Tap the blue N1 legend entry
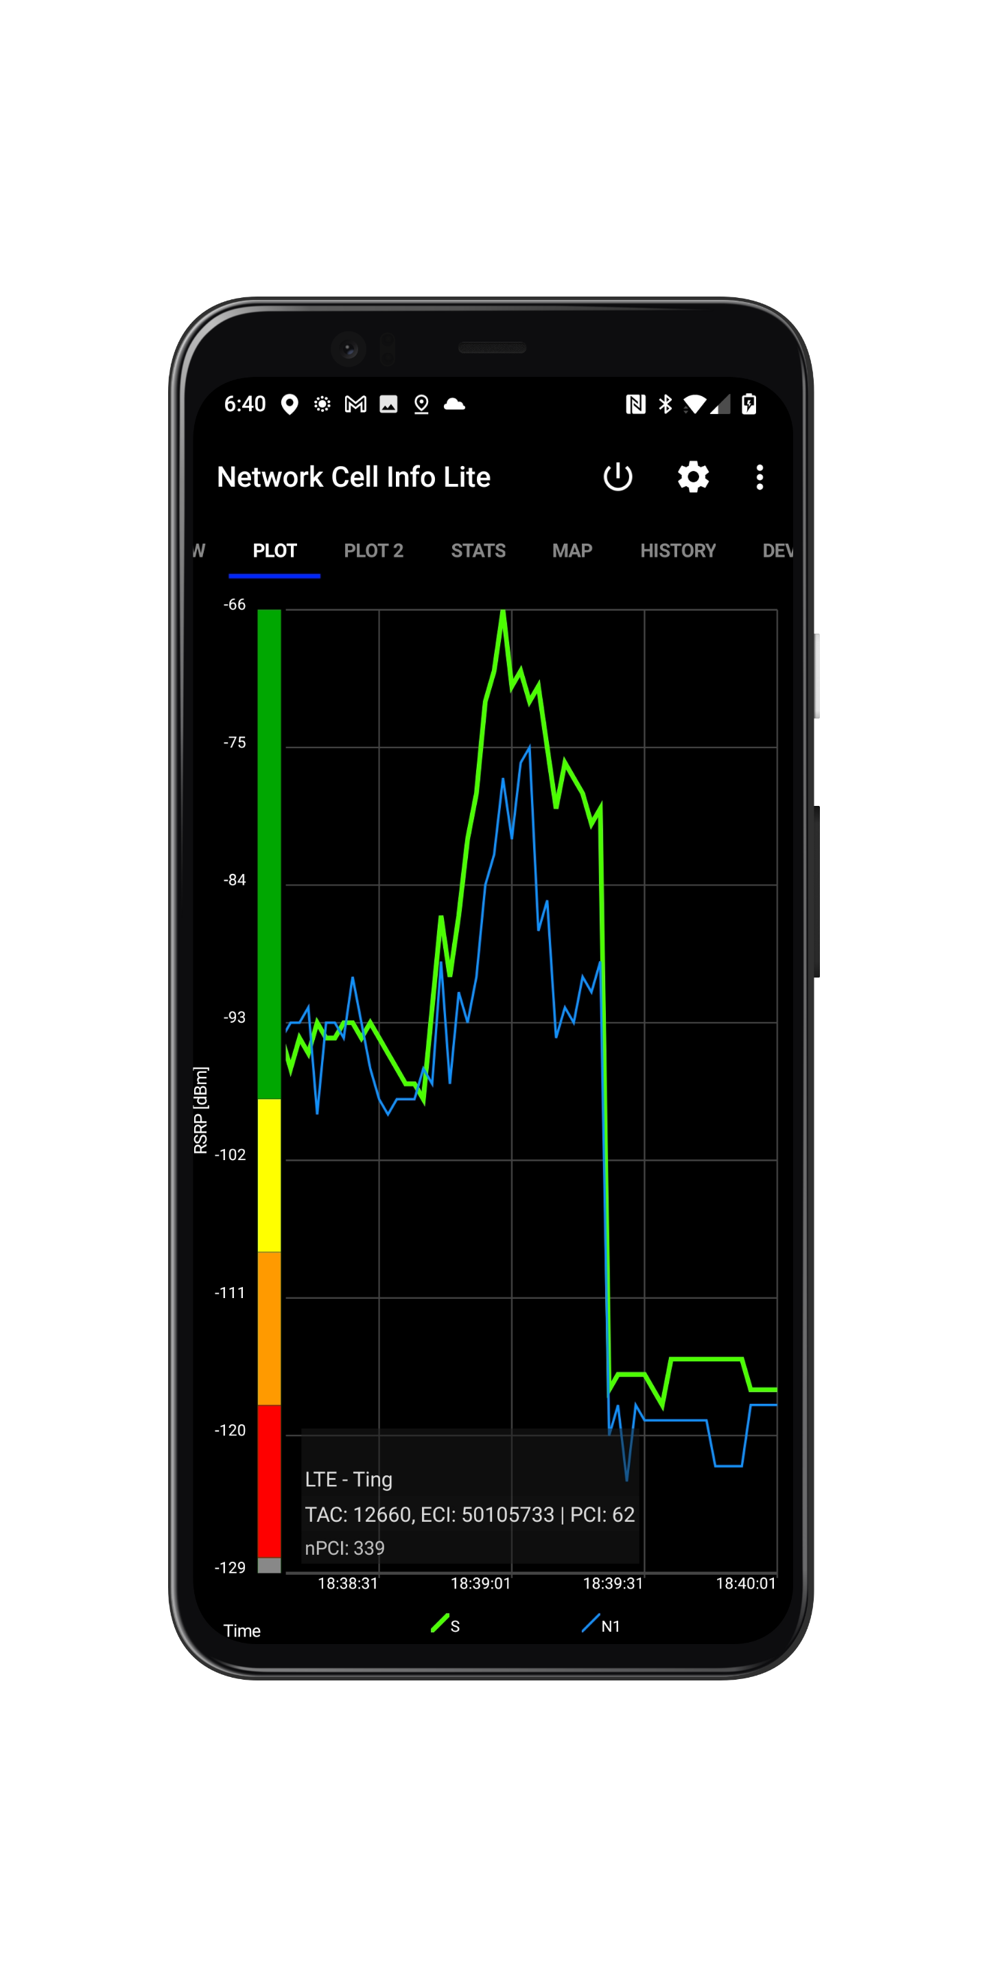 (x=600, y=1625)
